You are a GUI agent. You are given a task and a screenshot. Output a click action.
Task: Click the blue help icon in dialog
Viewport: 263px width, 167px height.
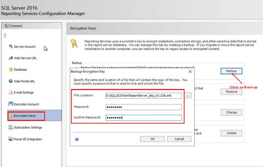pyautogui.click(x=77, y=139)
